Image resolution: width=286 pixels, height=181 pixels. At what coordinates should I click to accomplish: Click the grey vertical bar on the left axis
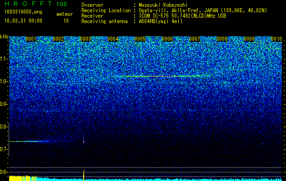pos(9,139)
